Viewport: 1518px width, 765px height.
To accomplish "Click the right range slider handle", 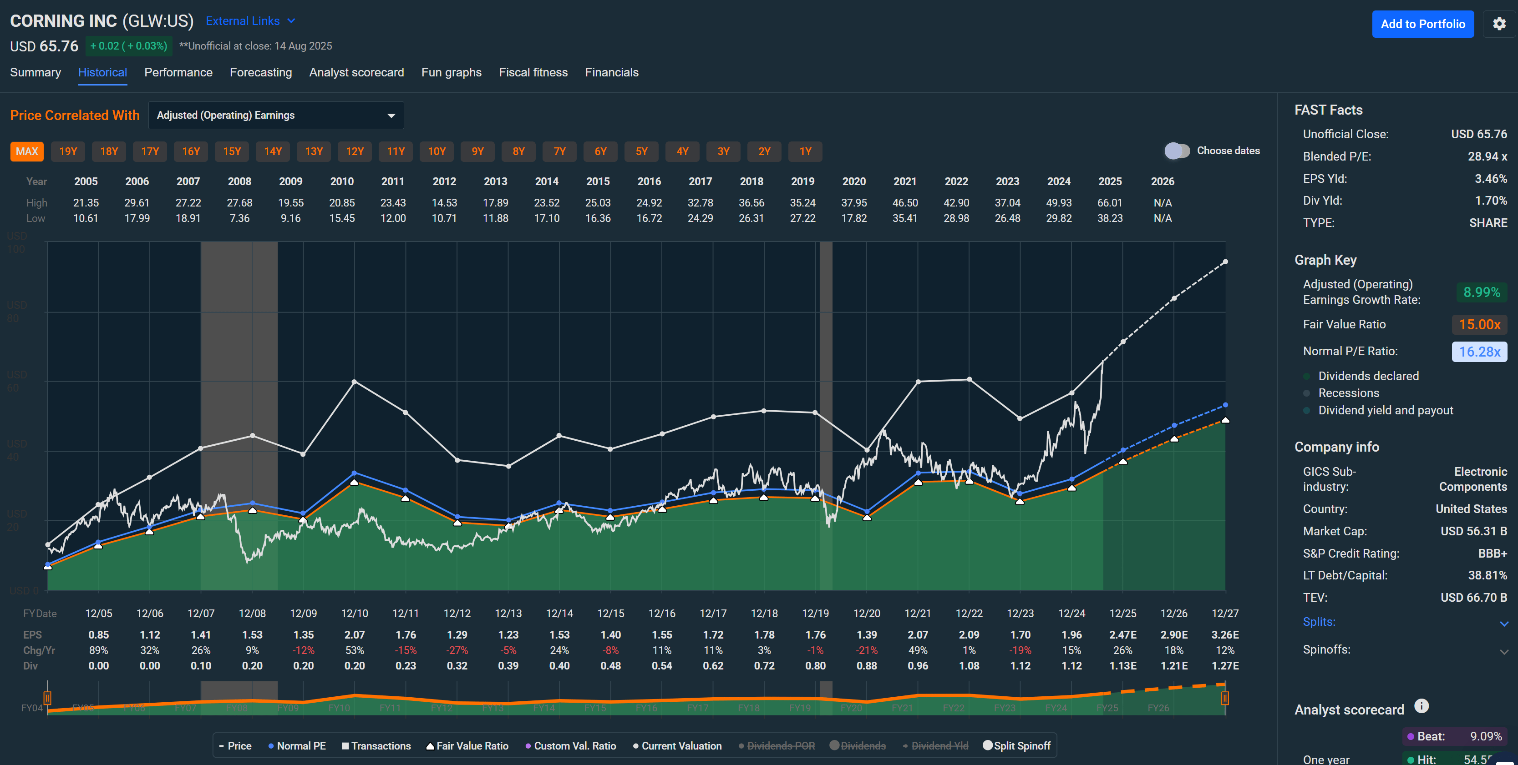I will pos(1224,699).
